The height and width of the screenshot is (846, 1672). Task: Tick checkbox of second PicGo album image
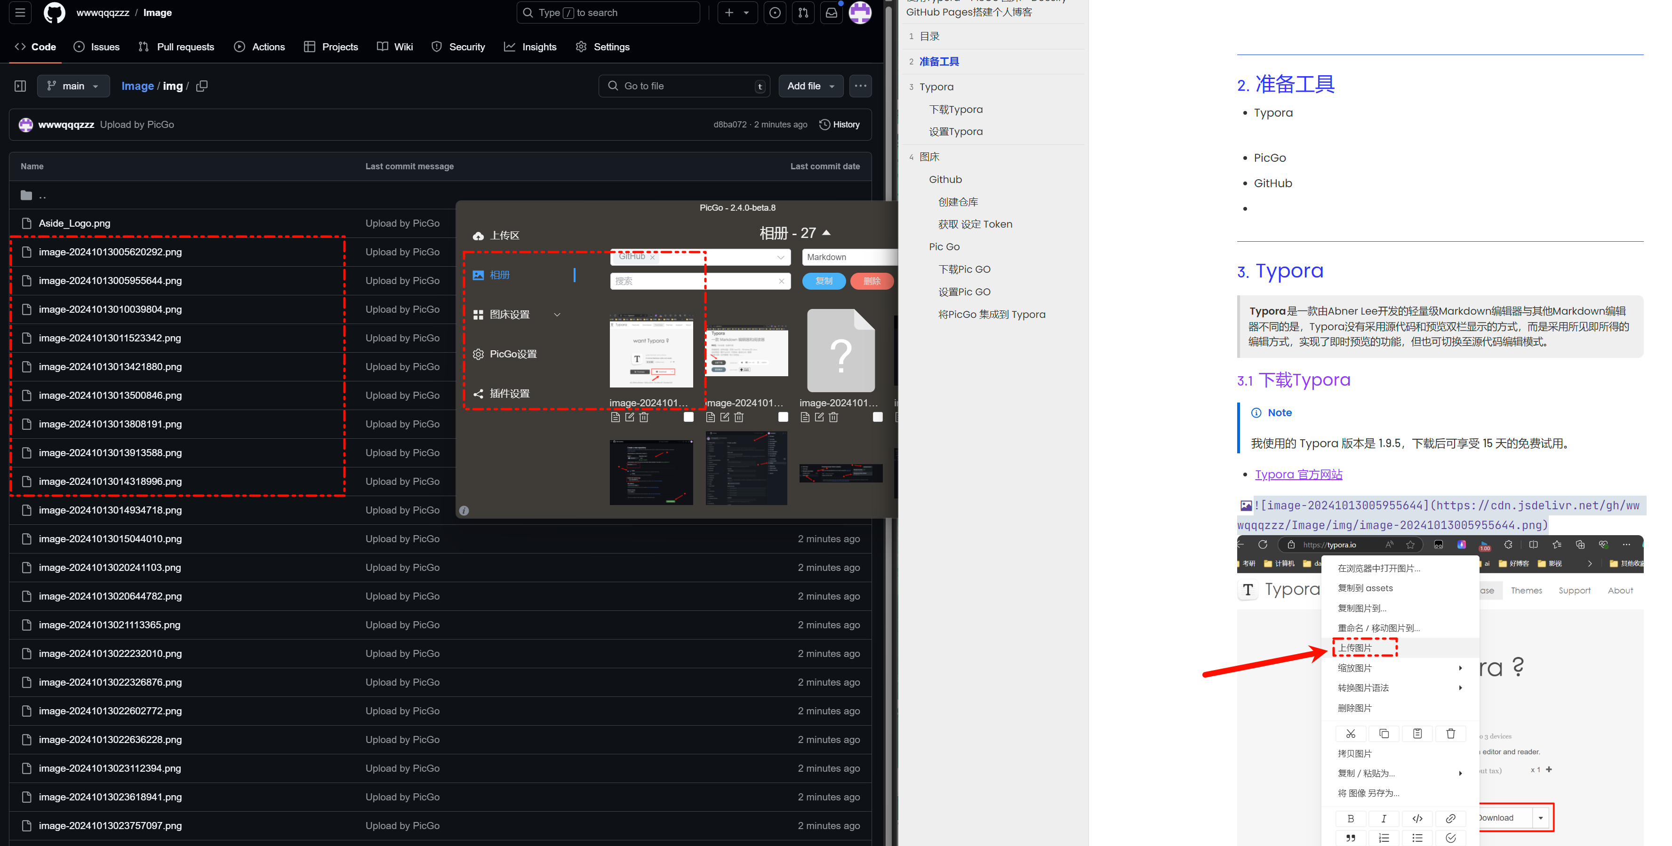[x=784, y=417]
